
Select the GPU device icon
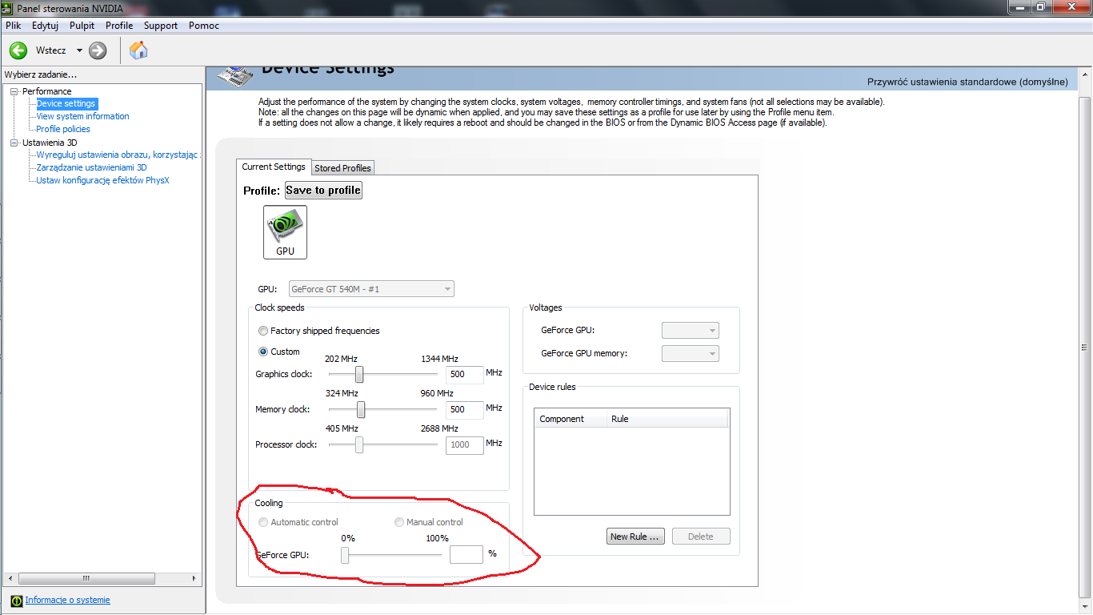(285, 232)
